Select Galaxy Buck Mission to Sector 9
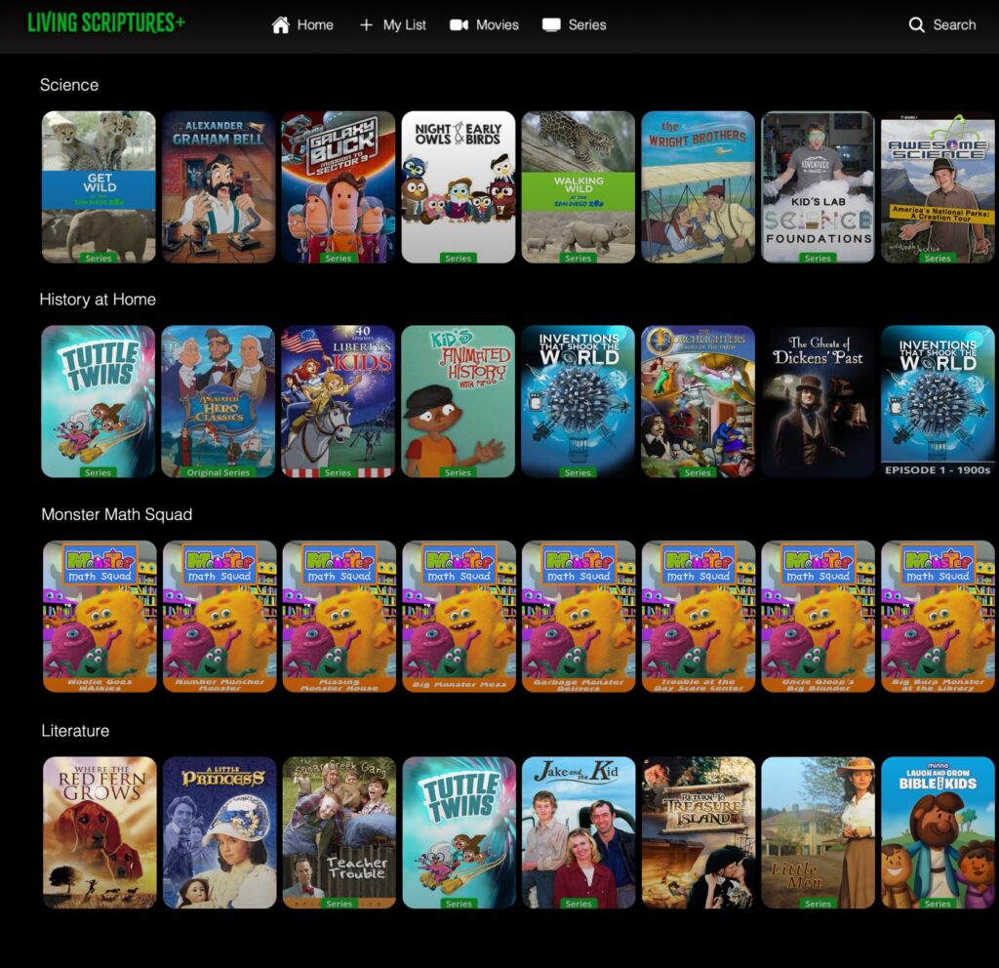The image size is (999, 968). pyautogui.click(x=339, y=186)
